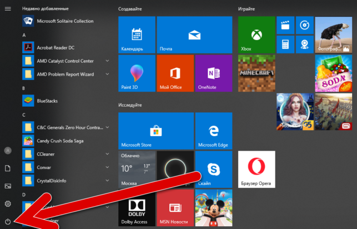The width and height of the screenshot is (357, 229).
Task: Click the power button icon
Action: pyautogui.click(x=8, y=221)
